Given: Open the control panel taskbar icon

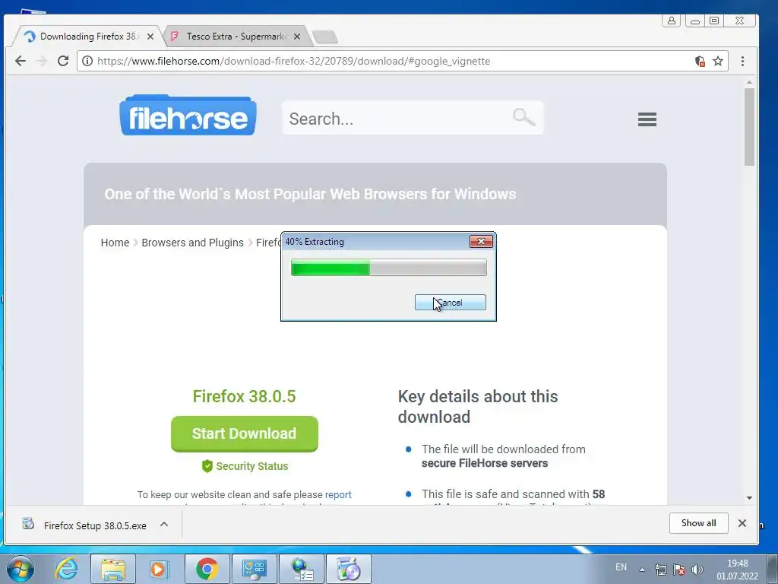Looking at the screenshot, I should [x=254, y=569].
